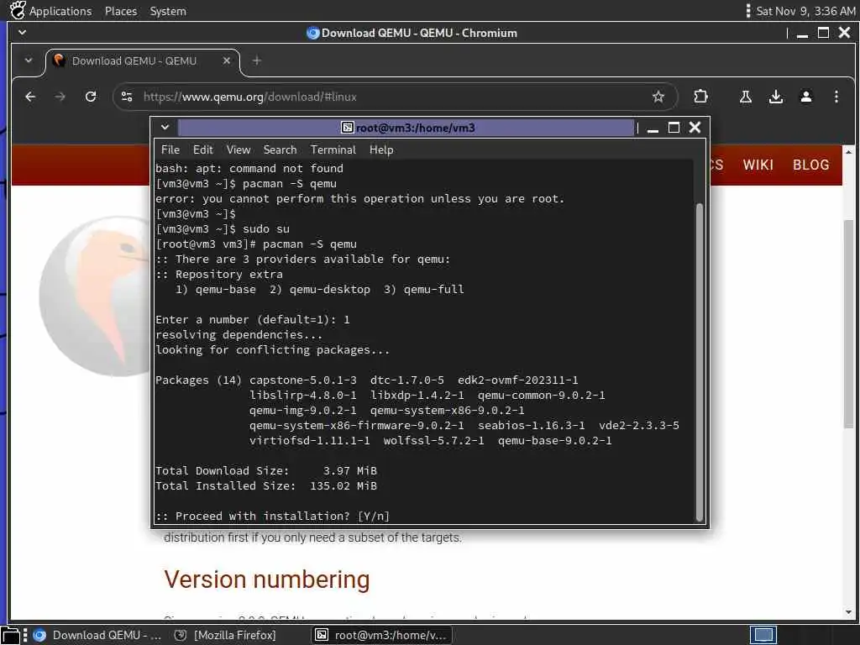860x645 pixels.
Task: Open the terminal View menu
Action: pyautogui.click(x=238, y=149)
